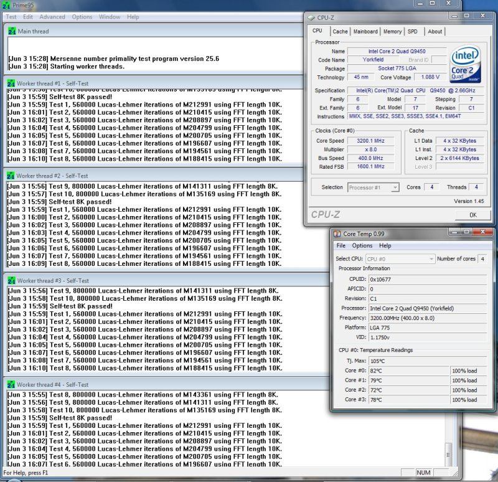Click the Processor field in Core Temp
The height and width of the screenshot is (482, 498).
point(428,308)
